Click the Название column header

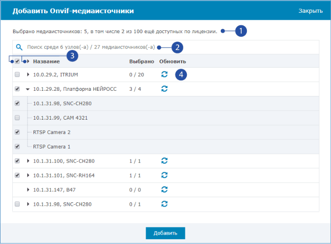click(46, 61)
